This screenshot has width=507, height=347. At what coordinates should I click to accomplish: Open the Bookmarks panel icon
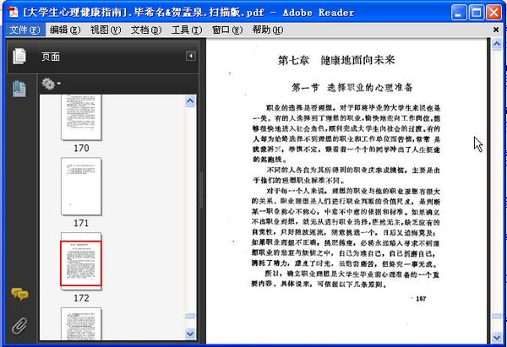[19, 89]
